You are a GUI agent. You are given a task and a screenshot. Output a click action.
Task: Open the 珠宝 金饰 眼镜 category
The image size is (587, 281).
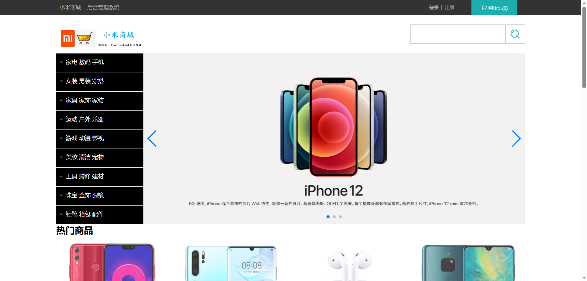point(100,196)
